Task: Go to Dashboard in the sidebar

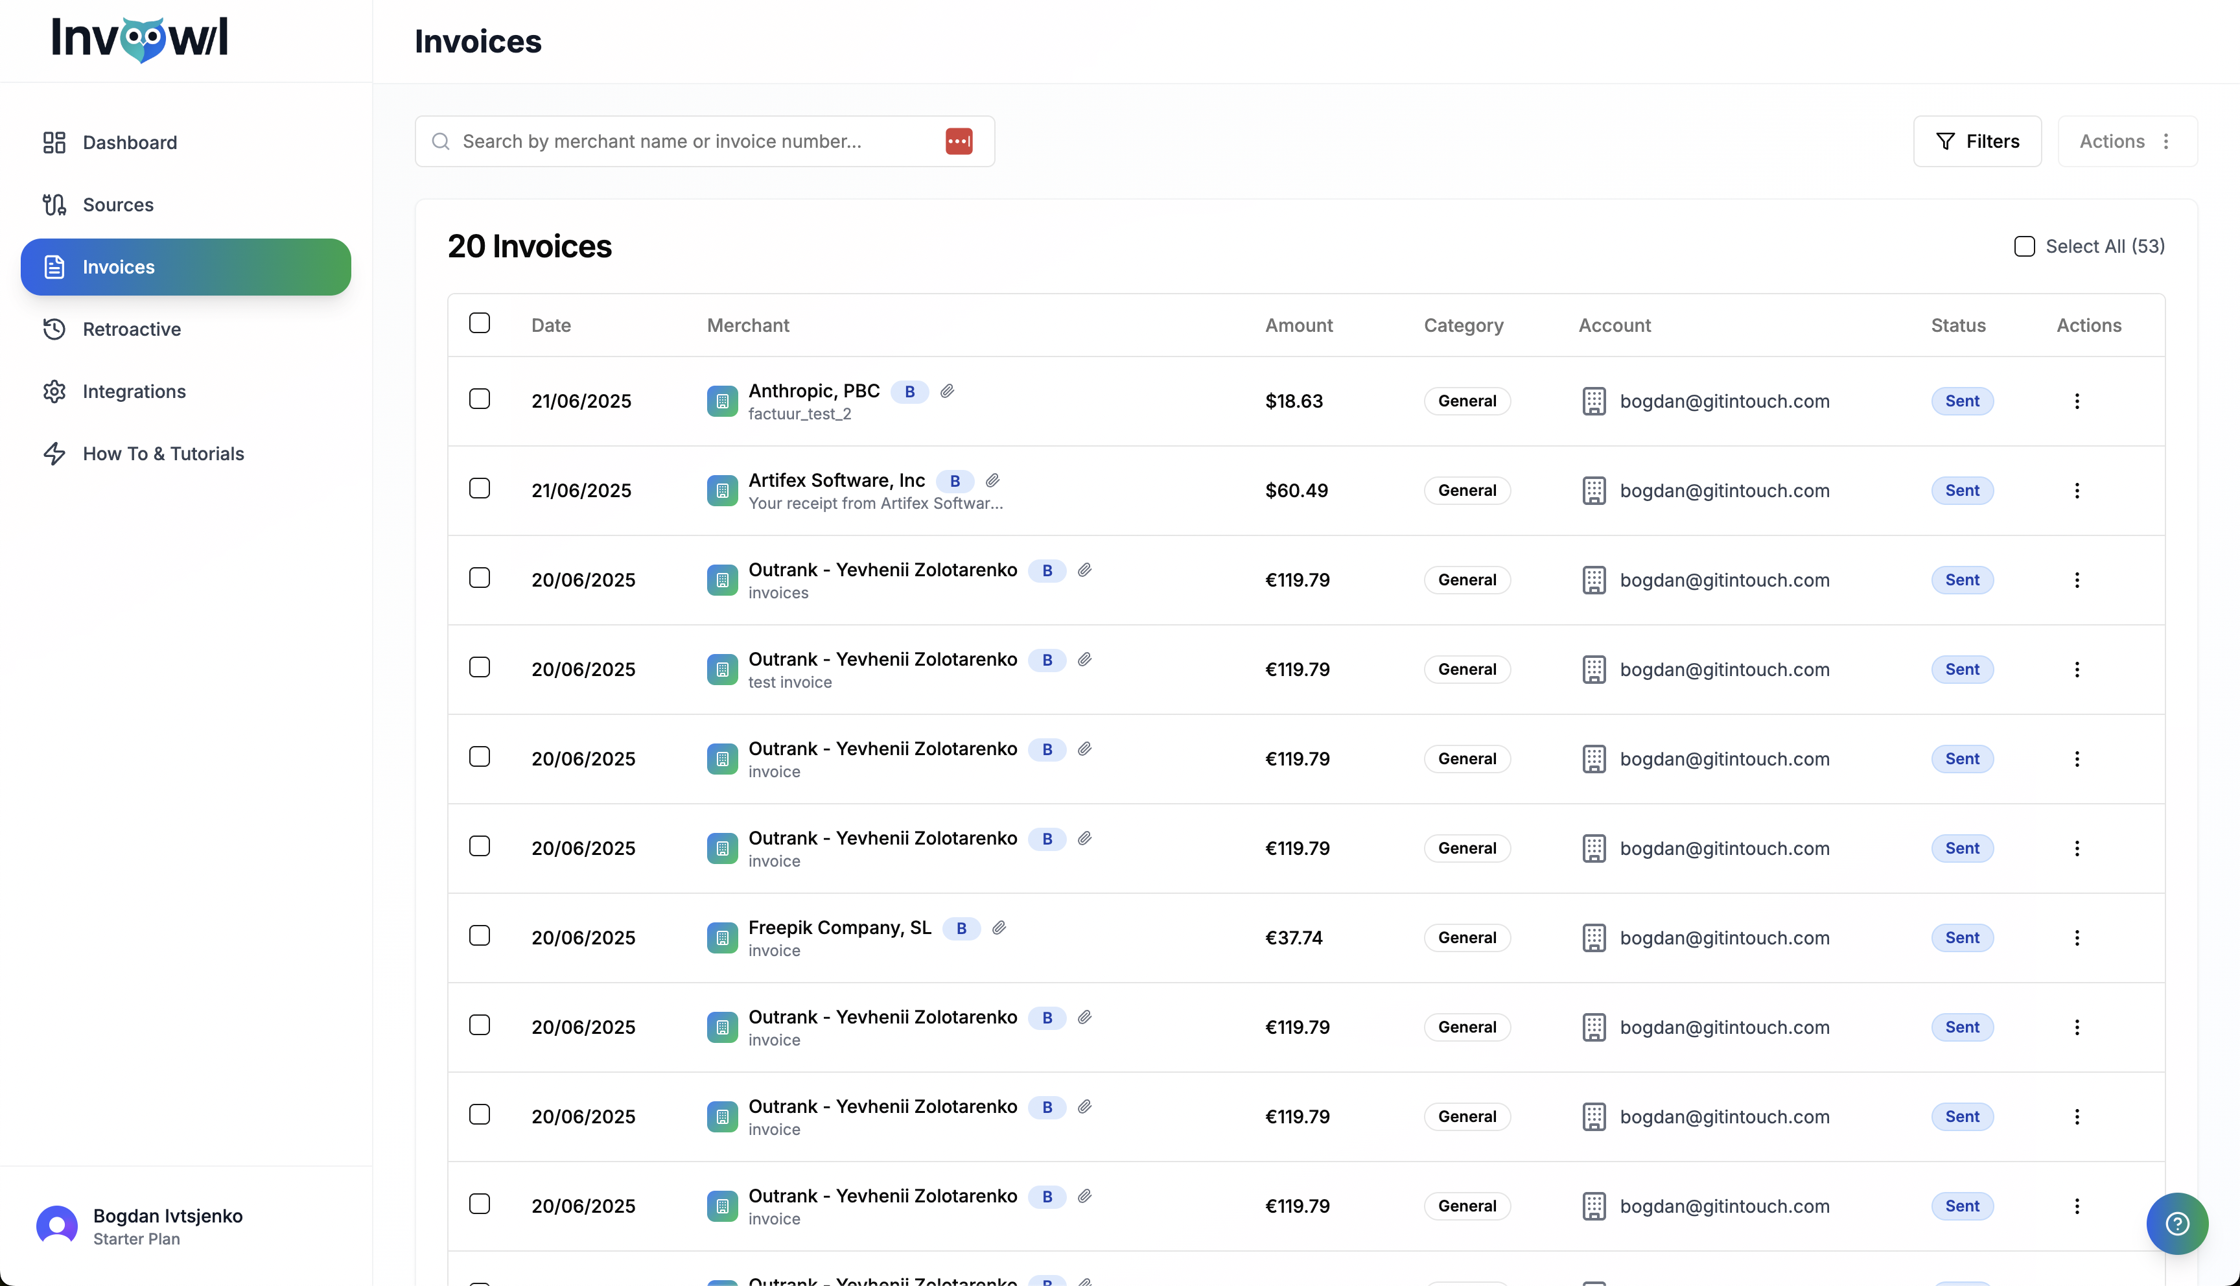Action: click(x=185, y=142)
